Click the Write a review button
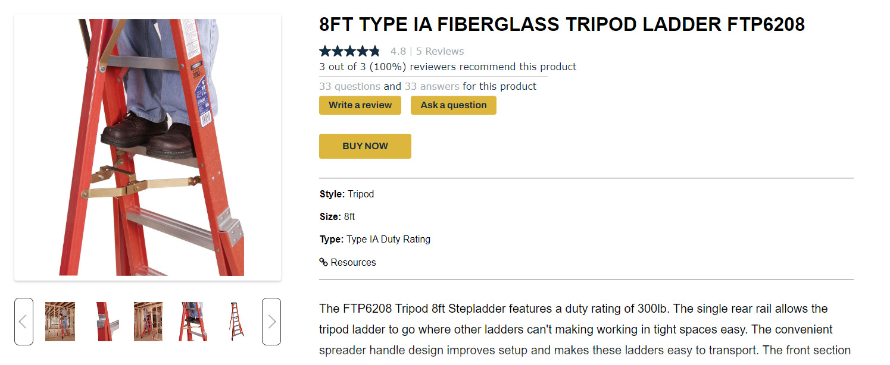Screen dimensions: 890x365 point(360,105)
